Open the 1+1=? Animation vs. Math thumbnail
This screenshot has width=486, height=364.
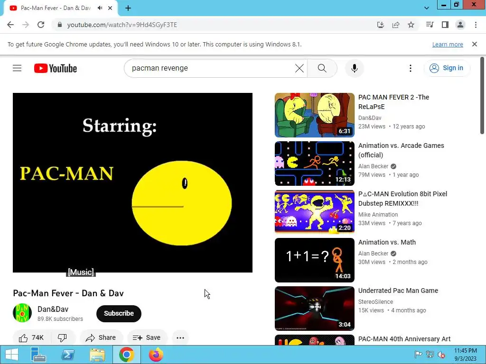pyautogui.click(x=314, y=260)
